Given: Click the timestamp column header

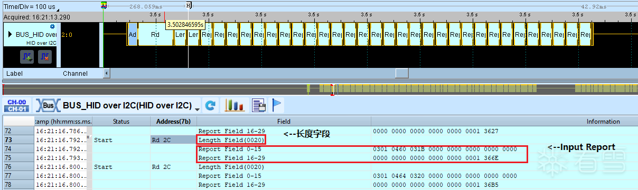Looking at the screenshot, I should (x=63, y=122).
